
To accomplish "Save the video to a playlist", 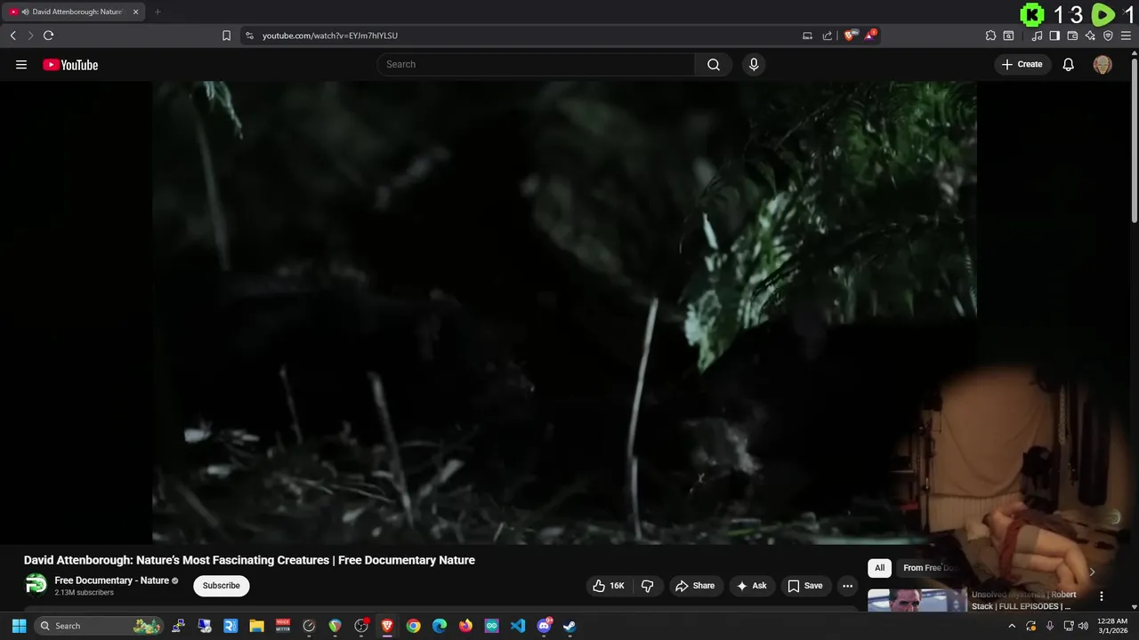I will [804, 586].
